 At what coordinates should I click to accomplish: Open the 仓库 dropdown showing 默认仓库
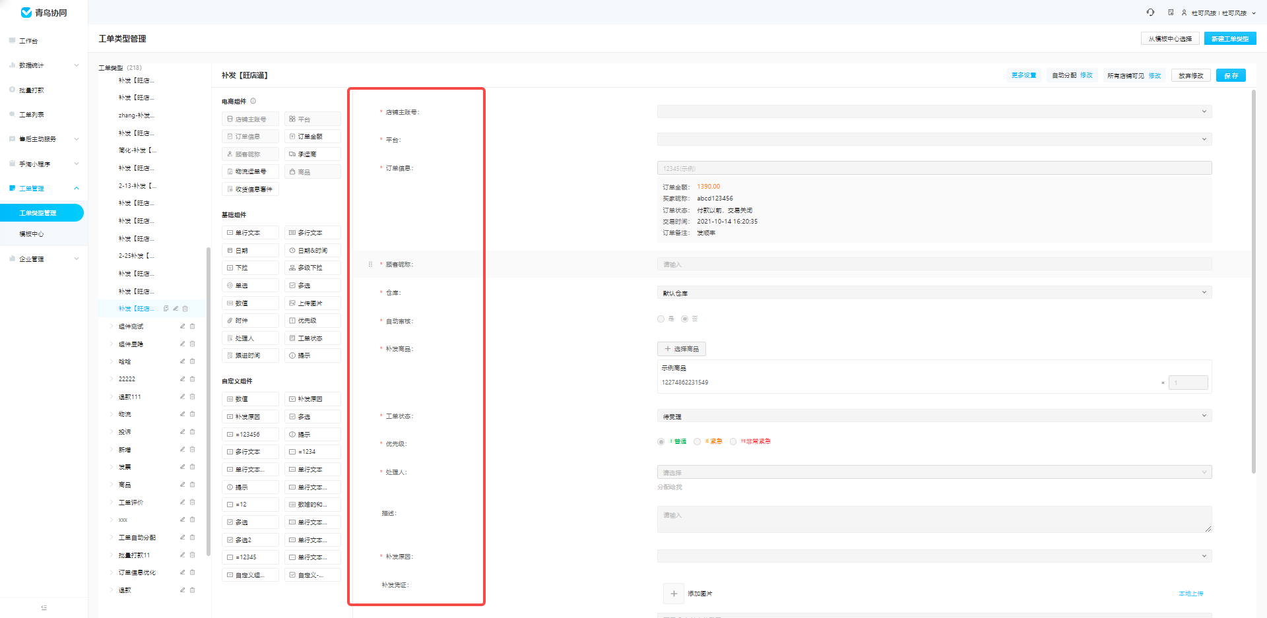934,293
